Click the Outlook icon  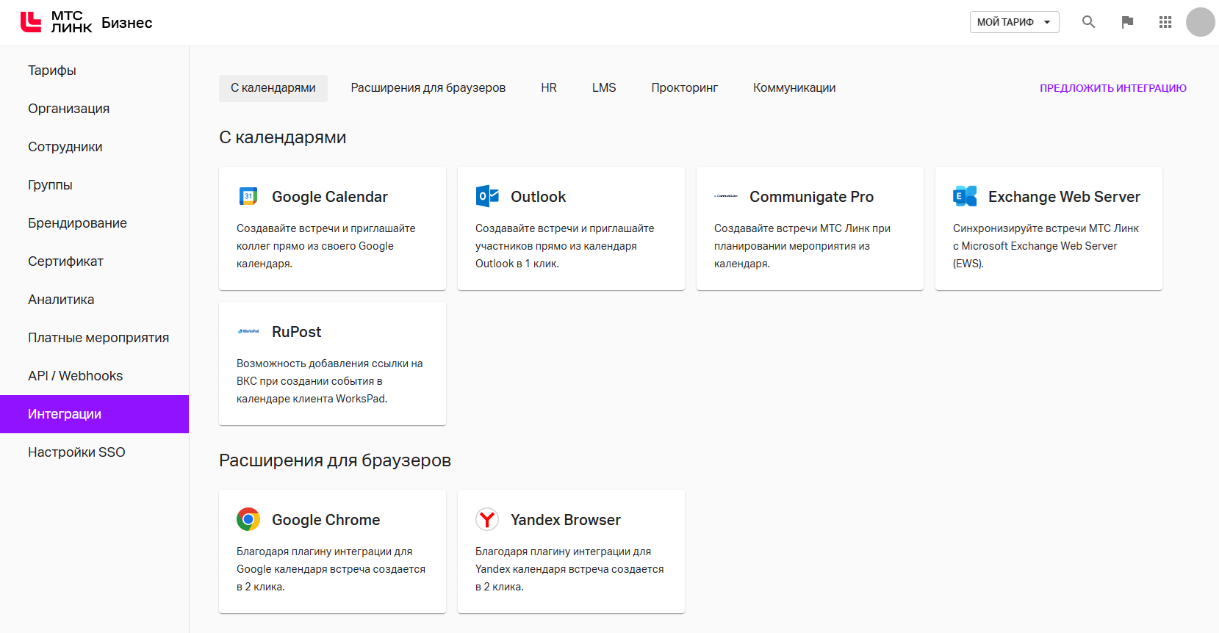(x=487, y=196)
